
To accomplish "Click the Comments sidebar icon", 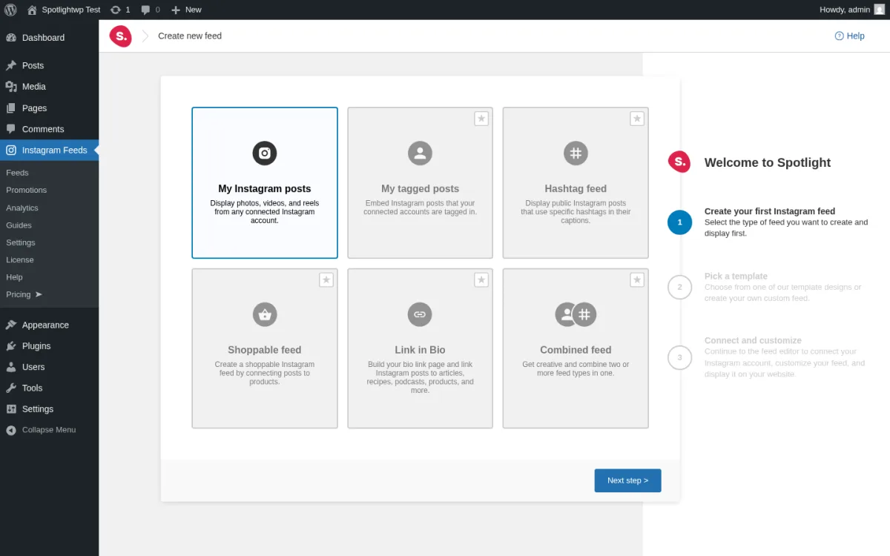I will [11, 129].
